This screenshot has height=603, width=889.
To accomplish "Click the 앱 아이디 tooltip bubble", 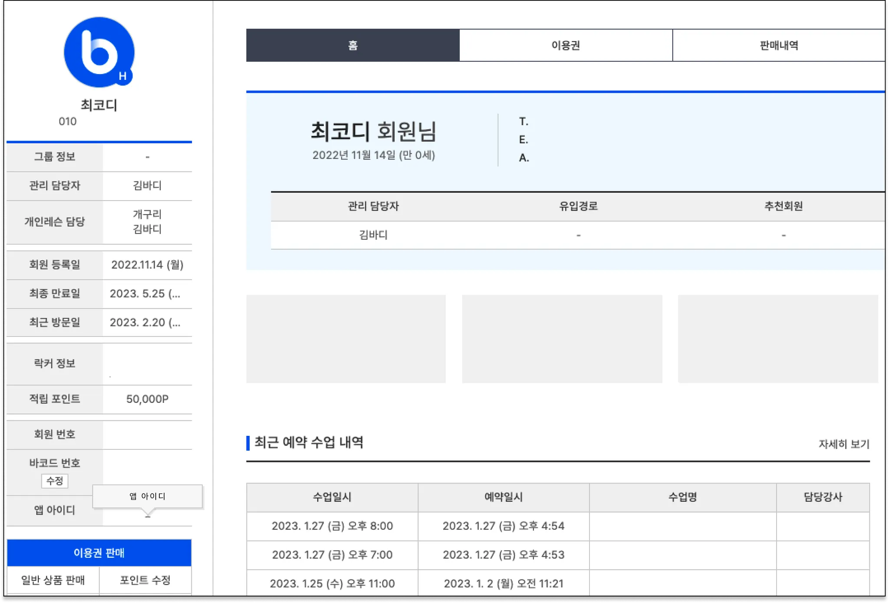I will (x=148, y=496).
